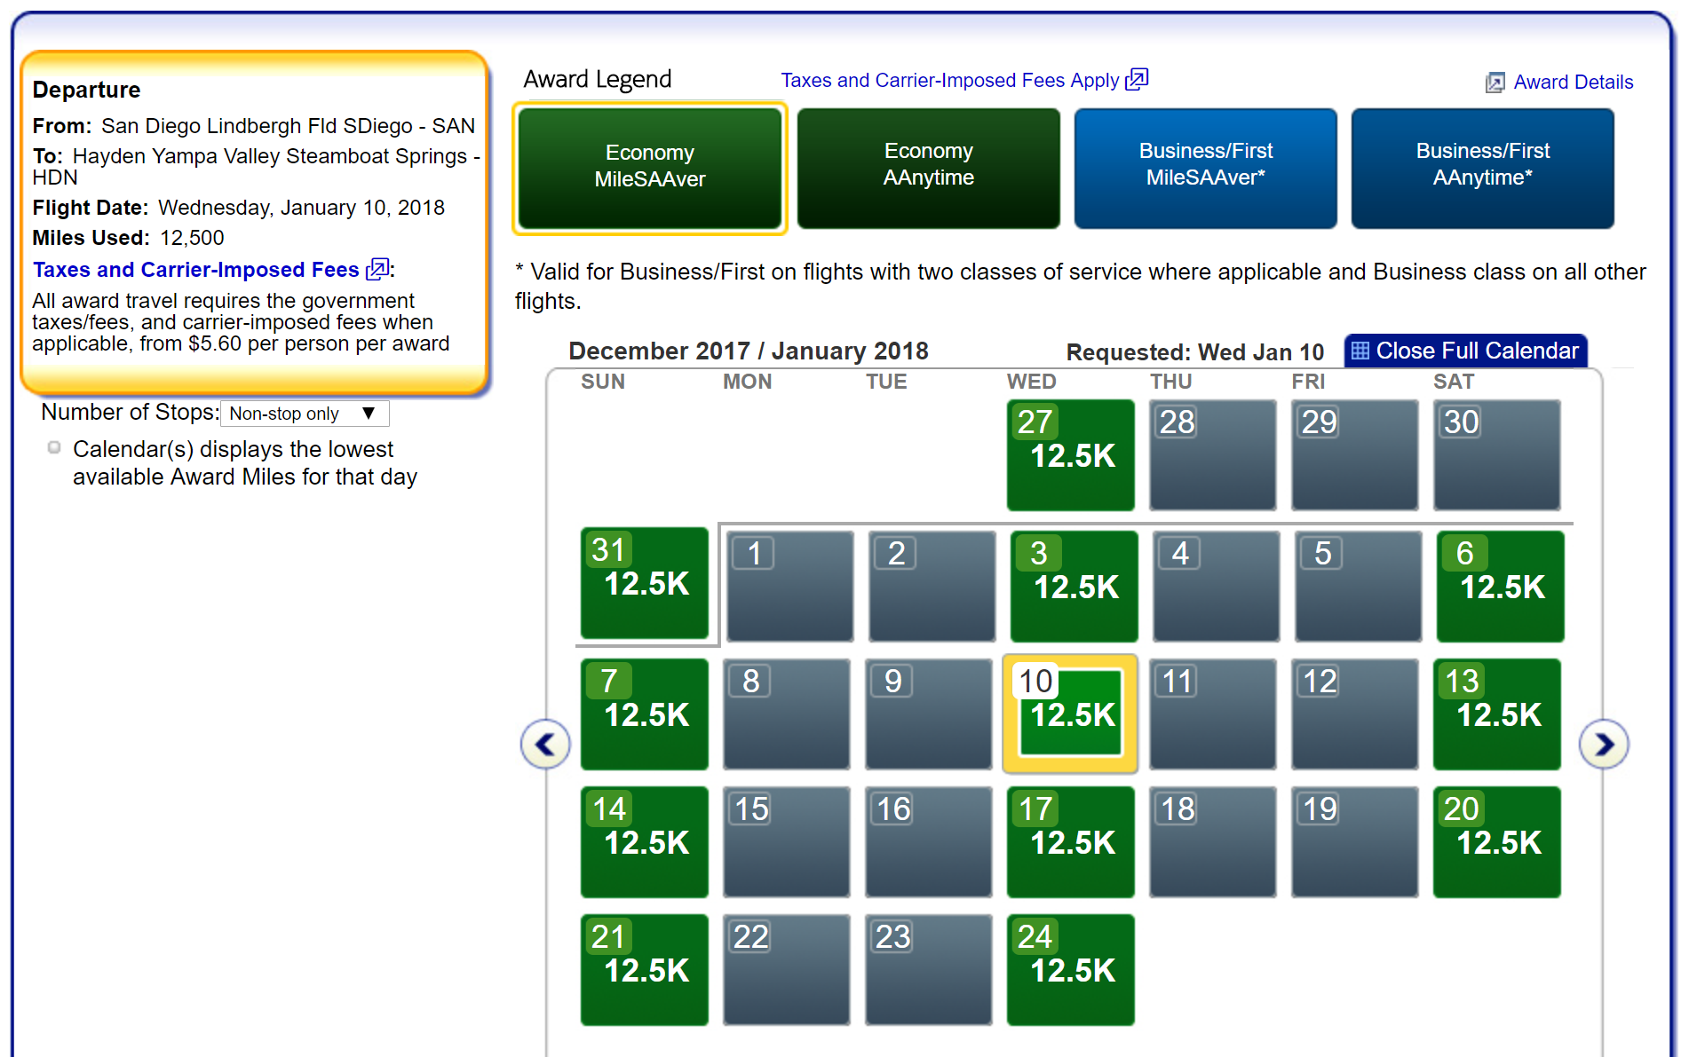Open the Award Details link

[x=1573, y=83]
